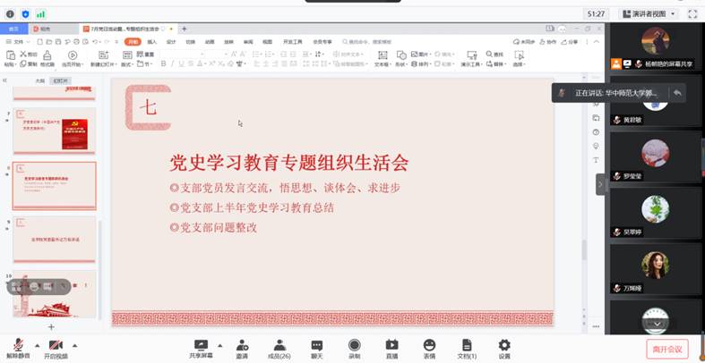Switch to the 插入 ribbon tab
The height and width of the screenshot is (363, 705).
[x=152, y=42]
